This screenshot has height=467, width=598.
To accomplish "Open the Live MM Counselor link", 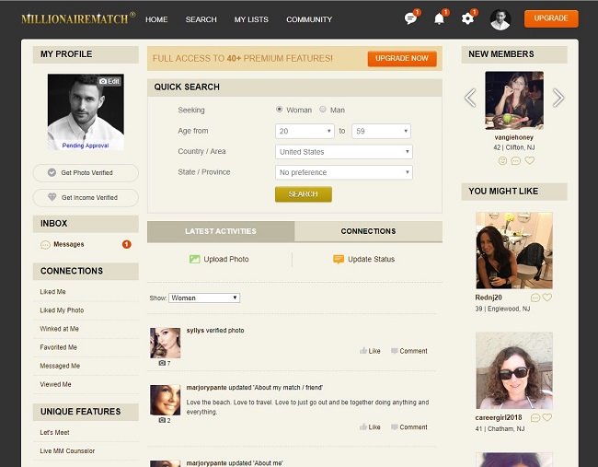I will click(67, 451).
